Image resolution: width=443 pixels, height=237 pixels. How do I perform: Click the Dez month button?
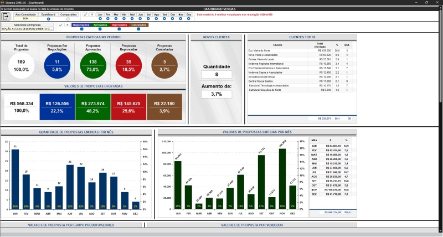click(x=189, y=14)
